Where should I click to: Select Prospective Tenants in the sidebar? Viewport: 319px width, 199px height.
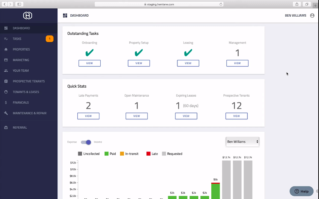click(29, 81)
